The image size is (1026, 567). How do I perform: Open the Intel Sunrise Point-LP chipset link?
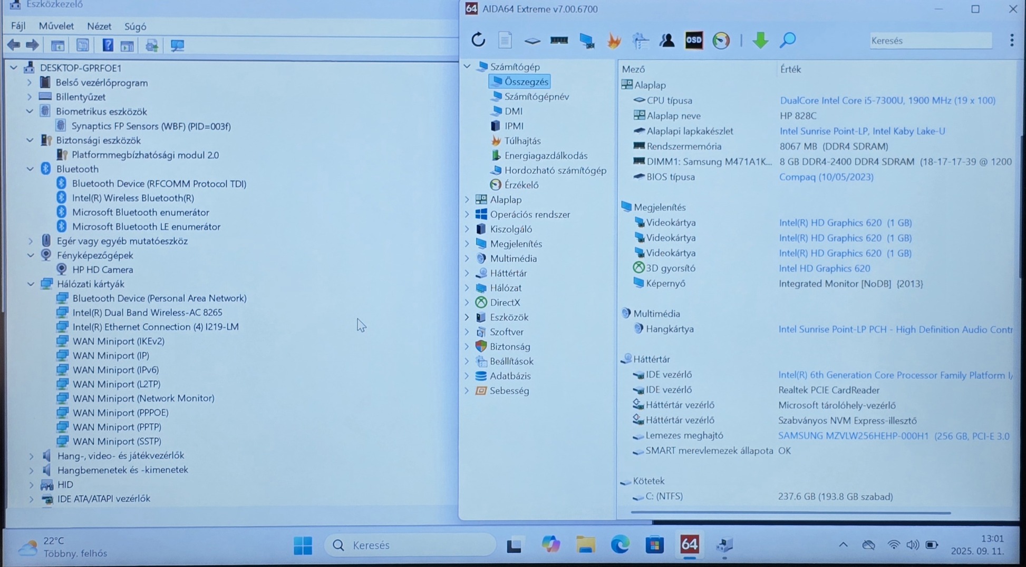click(862, 131)
